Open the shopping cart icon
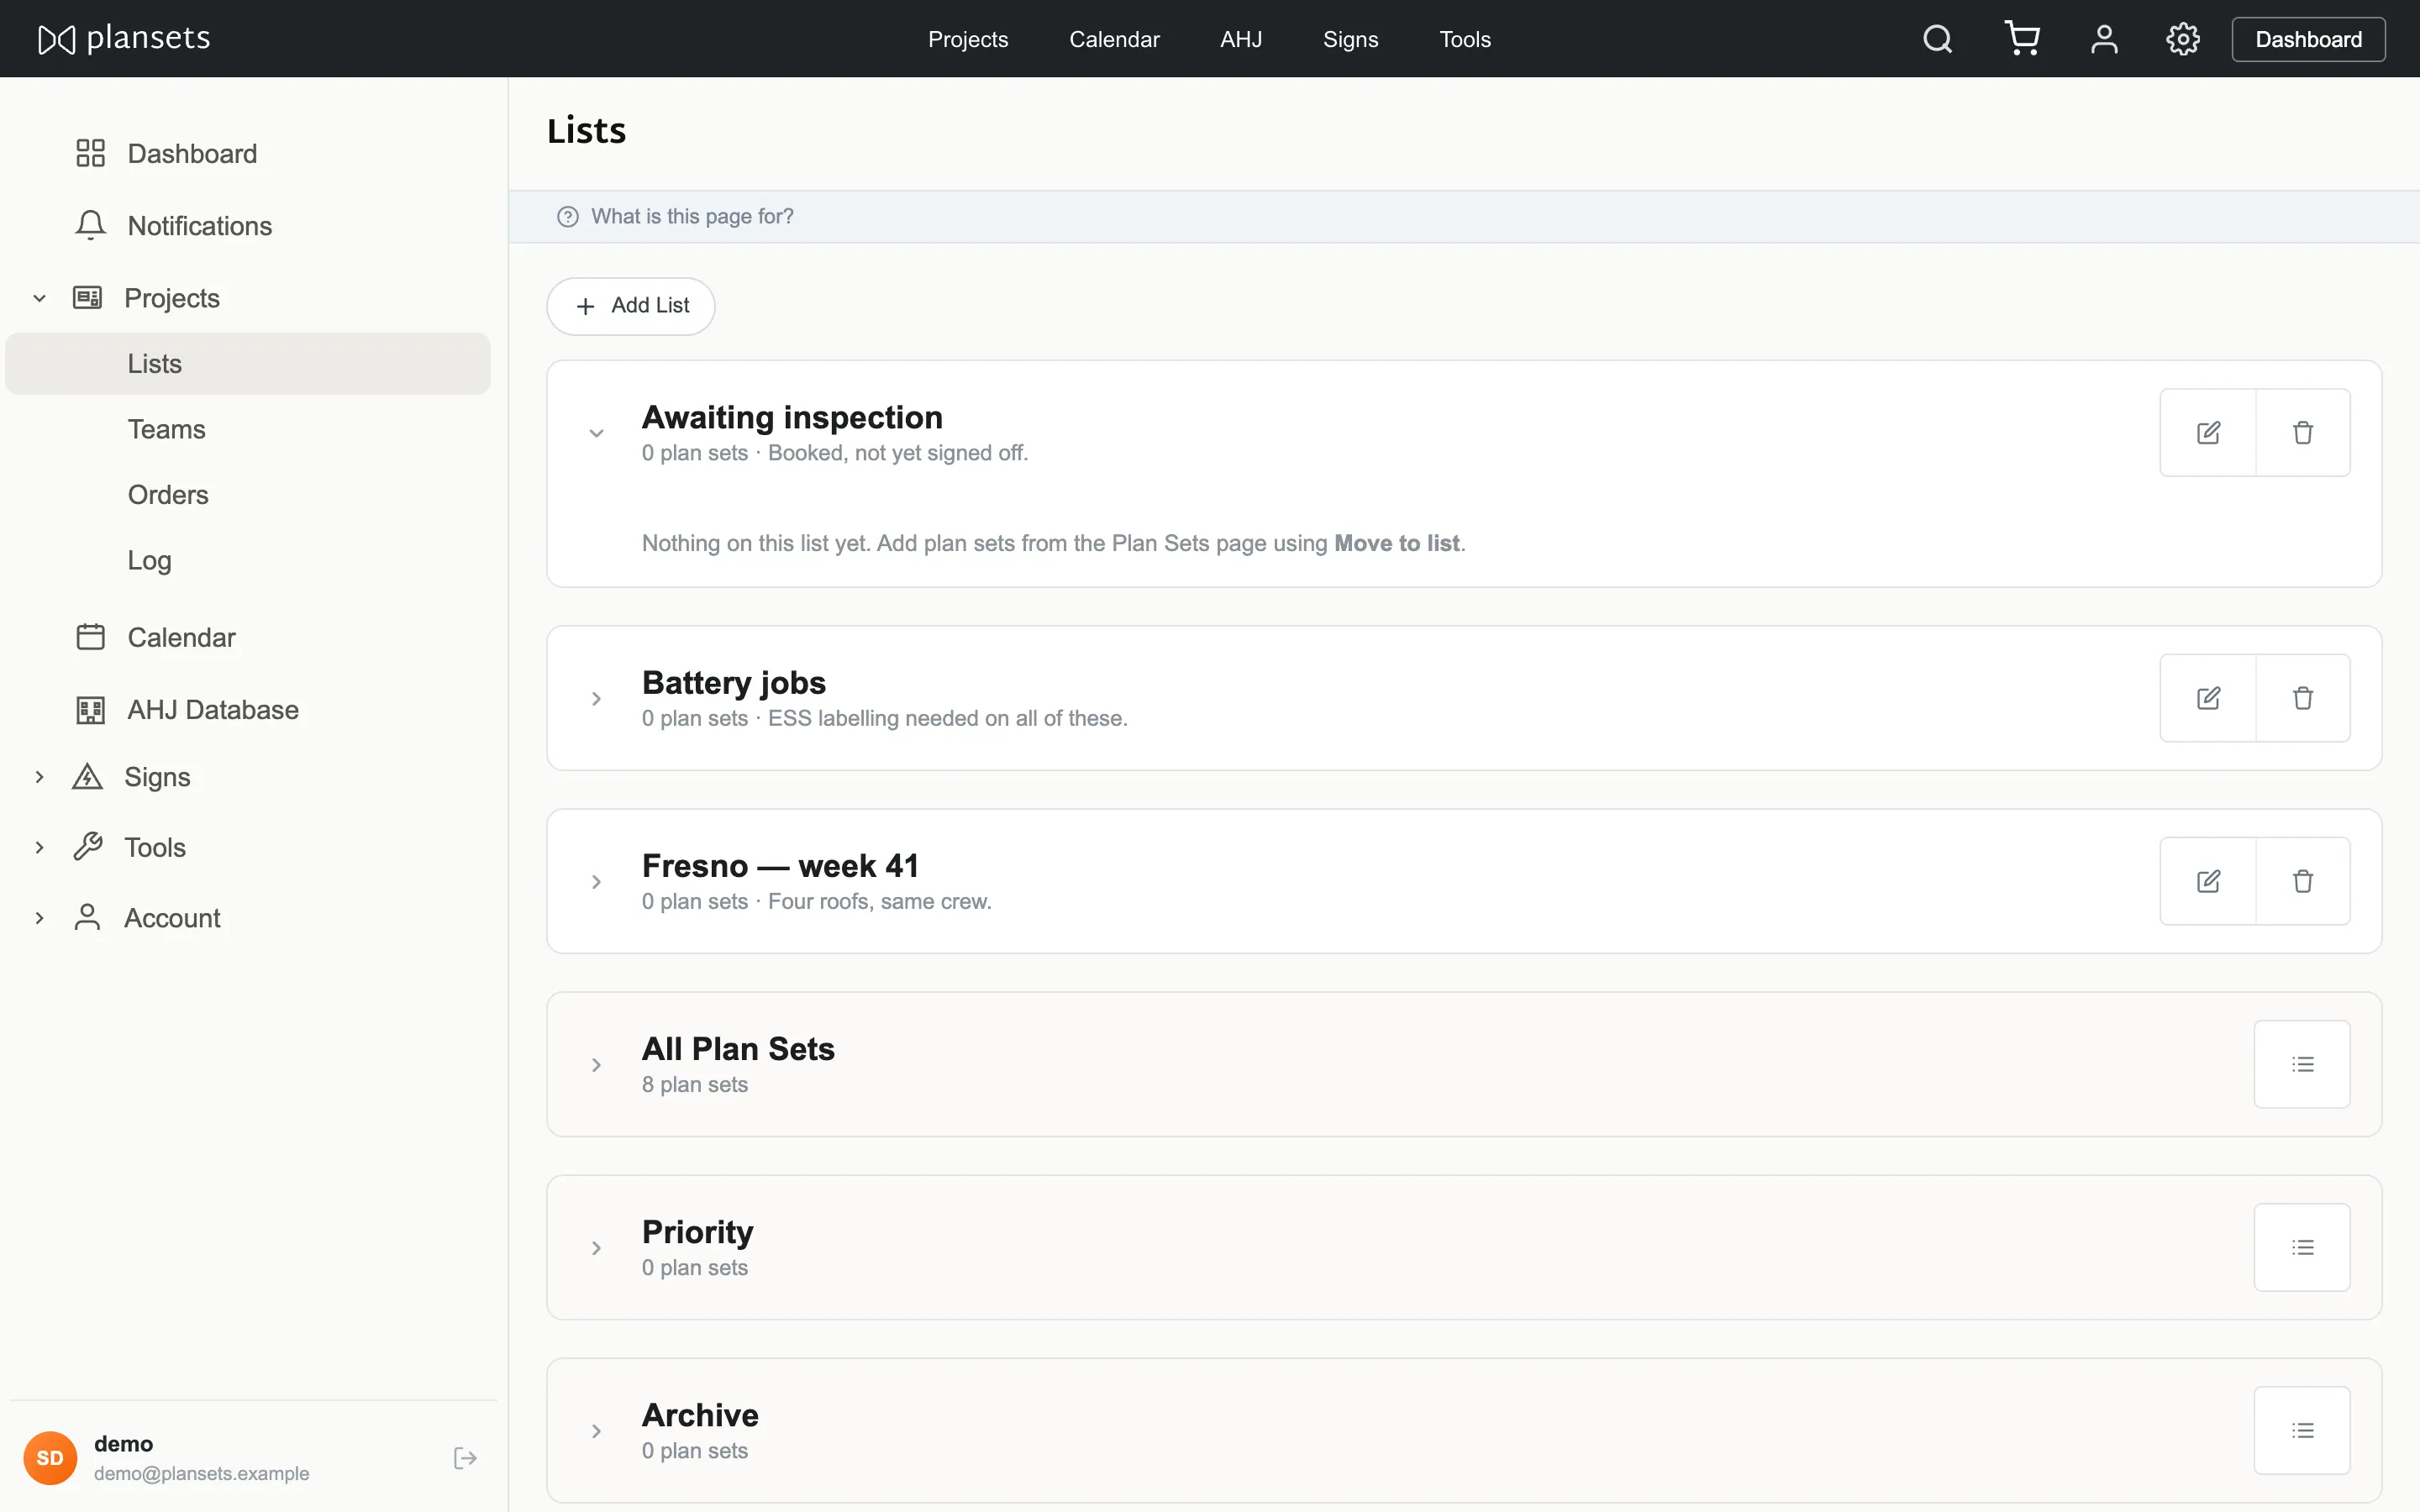This screenshot has width=2420, height=1512. (2022, 39)
